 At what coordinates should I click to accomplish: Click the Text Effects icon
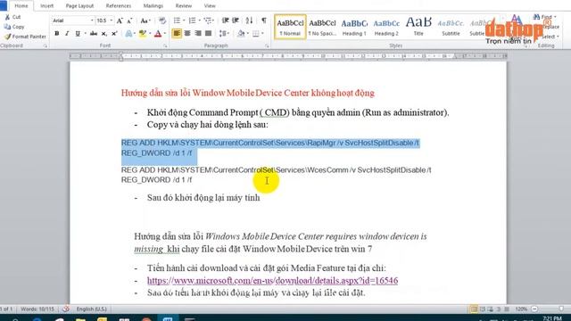(x=128, y=34)
